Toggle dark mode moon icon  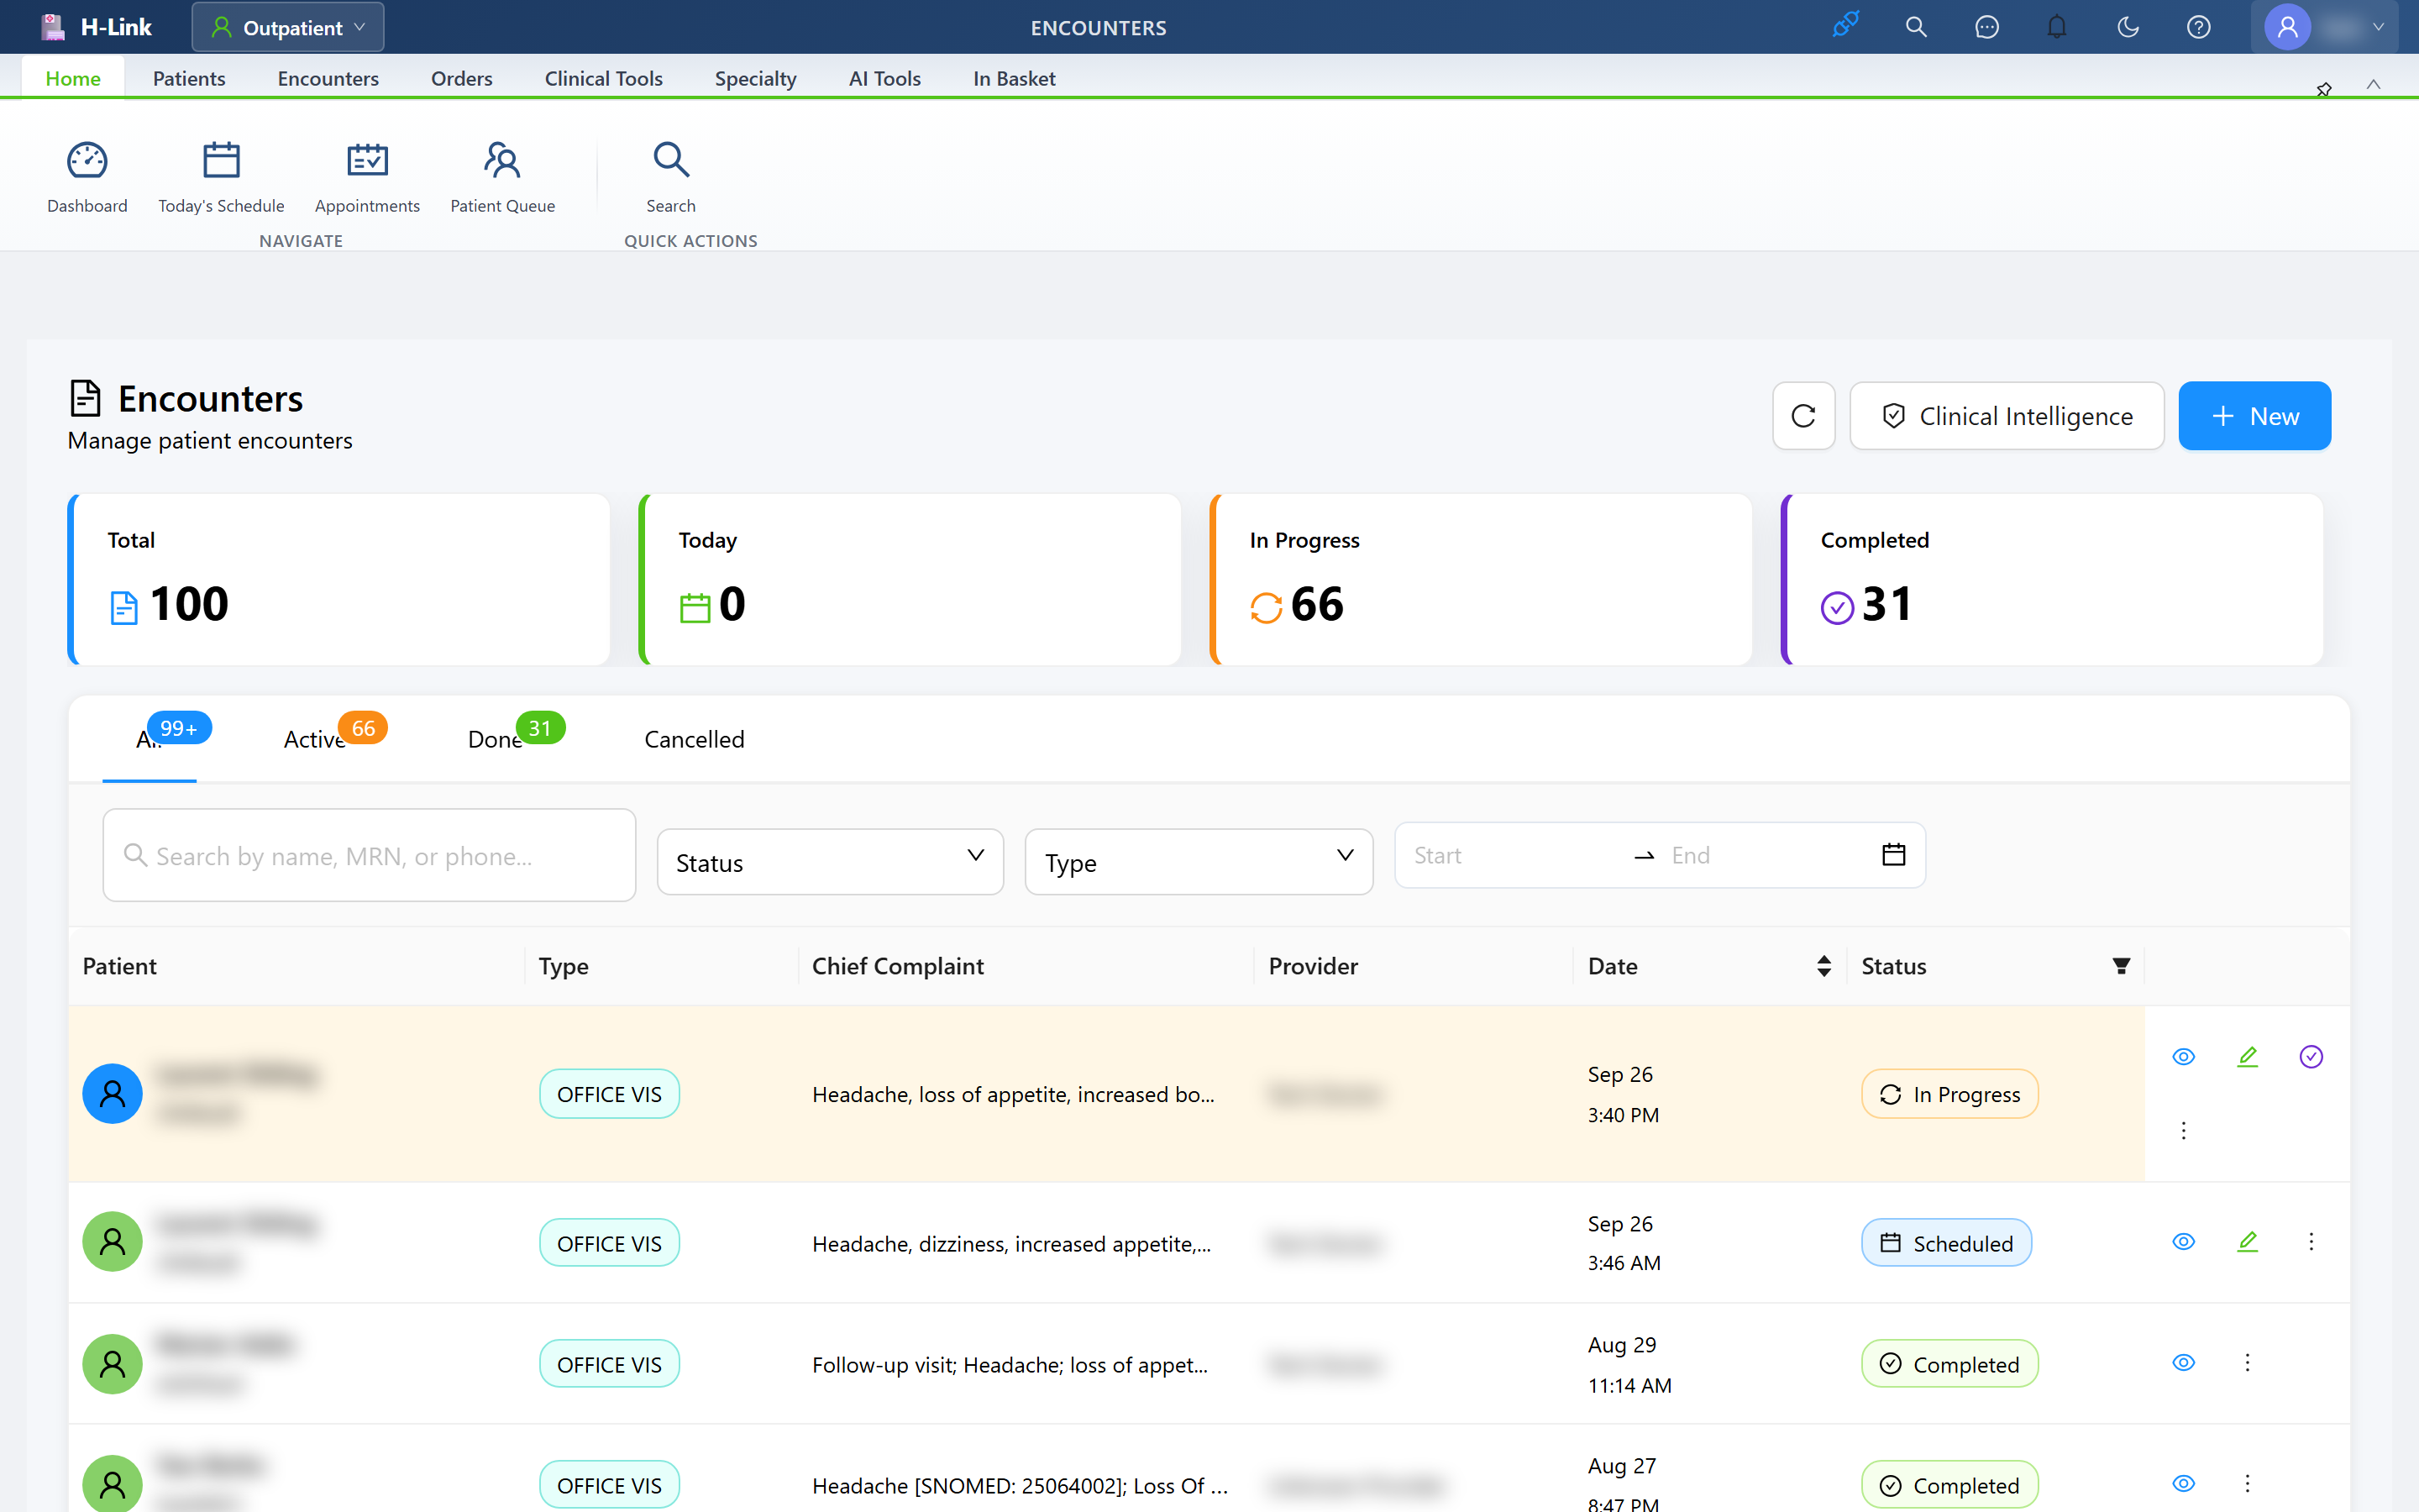[2128, 27]
